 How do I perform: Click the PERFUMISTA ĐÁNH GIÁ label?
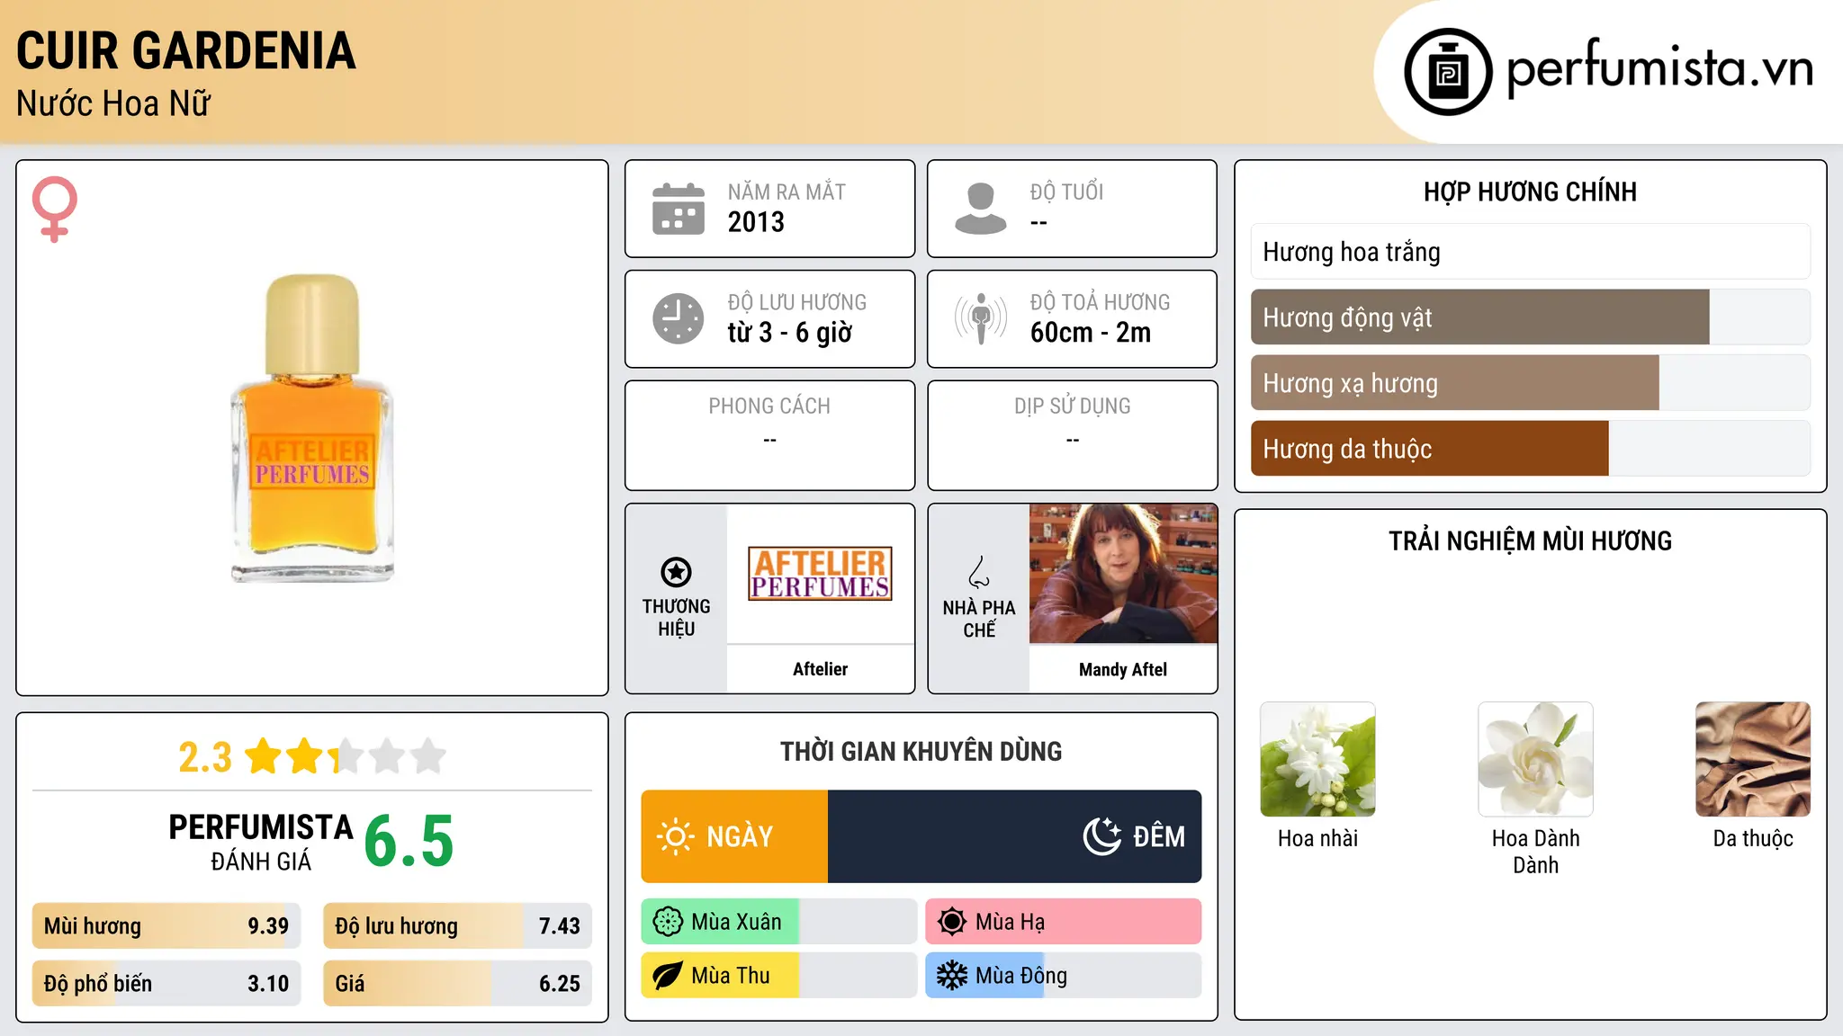261,843
